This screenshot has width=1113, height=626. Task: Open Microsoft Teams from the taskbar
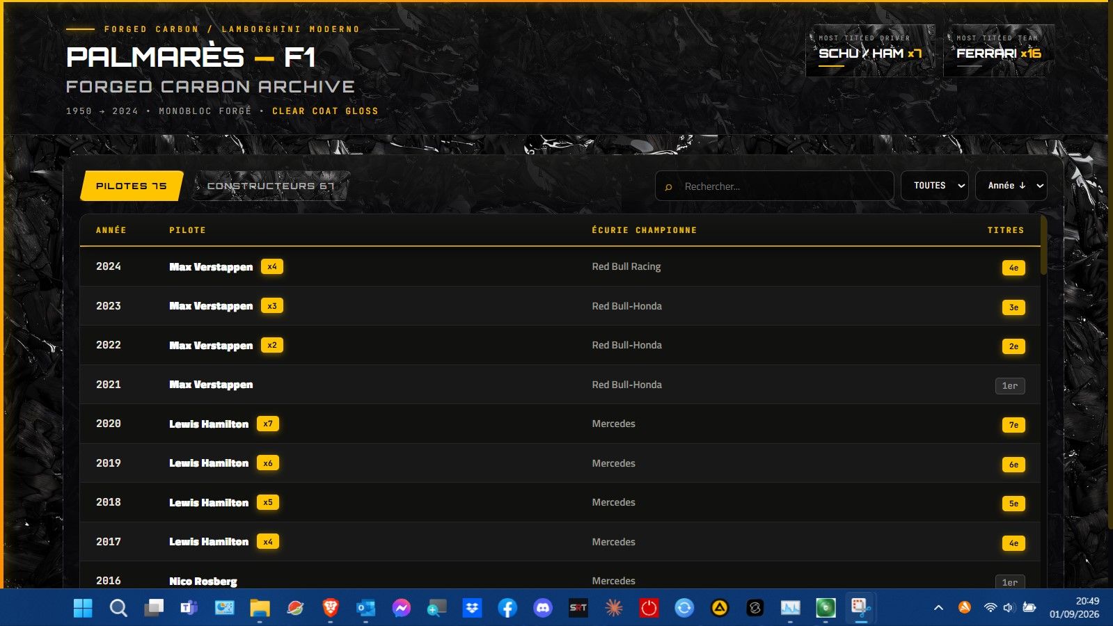click(x=189, y=608)
